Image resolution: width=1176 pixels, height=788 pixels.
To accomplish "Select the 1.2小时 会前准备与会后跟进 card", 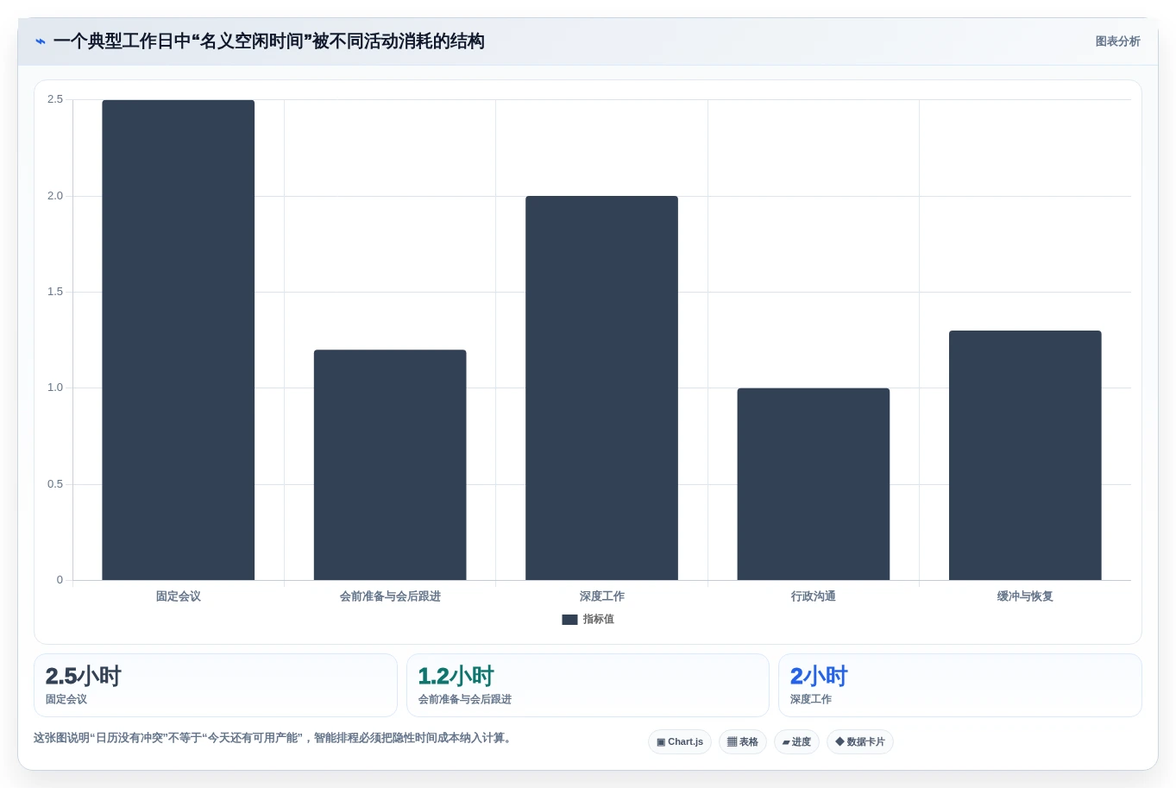I will pyautogui.click(x=588, y=685).
